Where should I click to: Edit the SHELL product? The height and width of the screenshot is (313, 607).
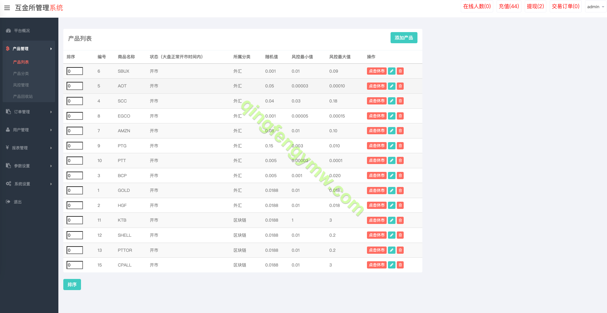click(392, 235)
